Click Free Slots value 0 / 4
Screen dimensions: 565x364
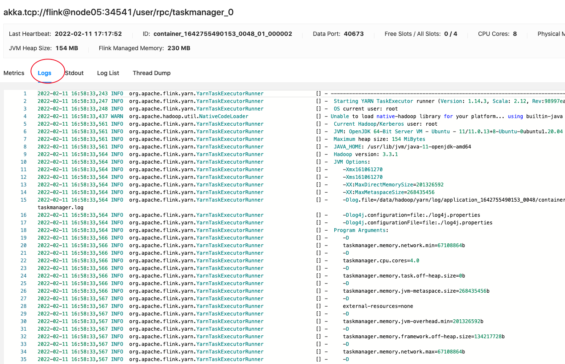[450, 34]
